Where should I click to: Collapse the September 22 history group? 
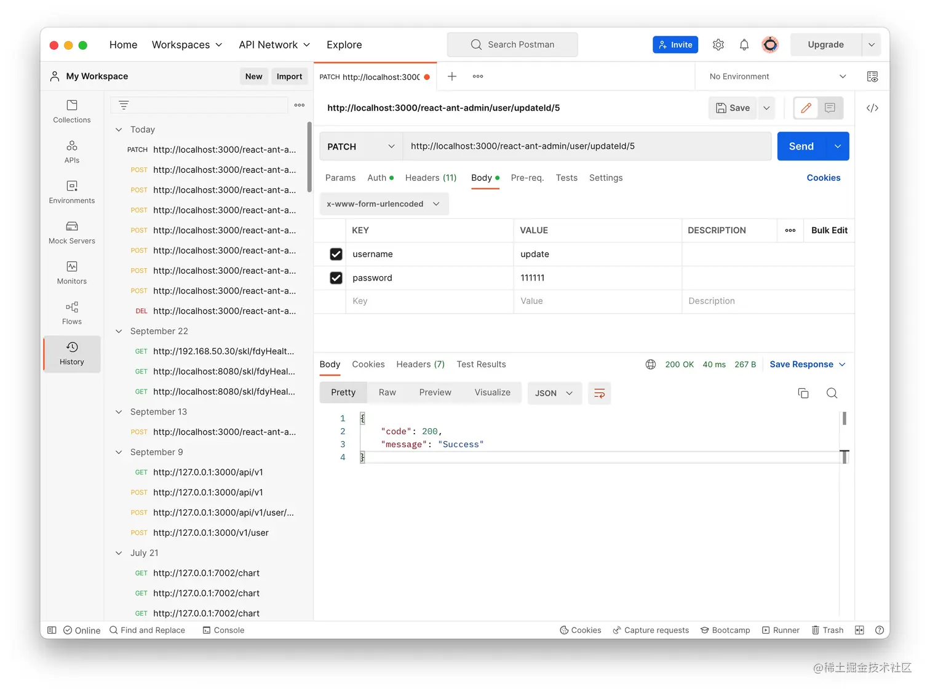119,331
